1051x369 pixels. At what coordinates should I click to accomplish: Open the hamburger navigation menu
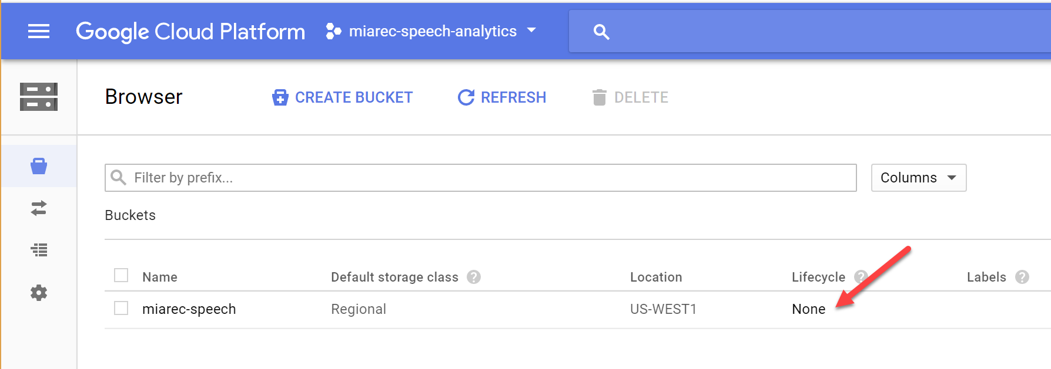[x=39, y=31]
